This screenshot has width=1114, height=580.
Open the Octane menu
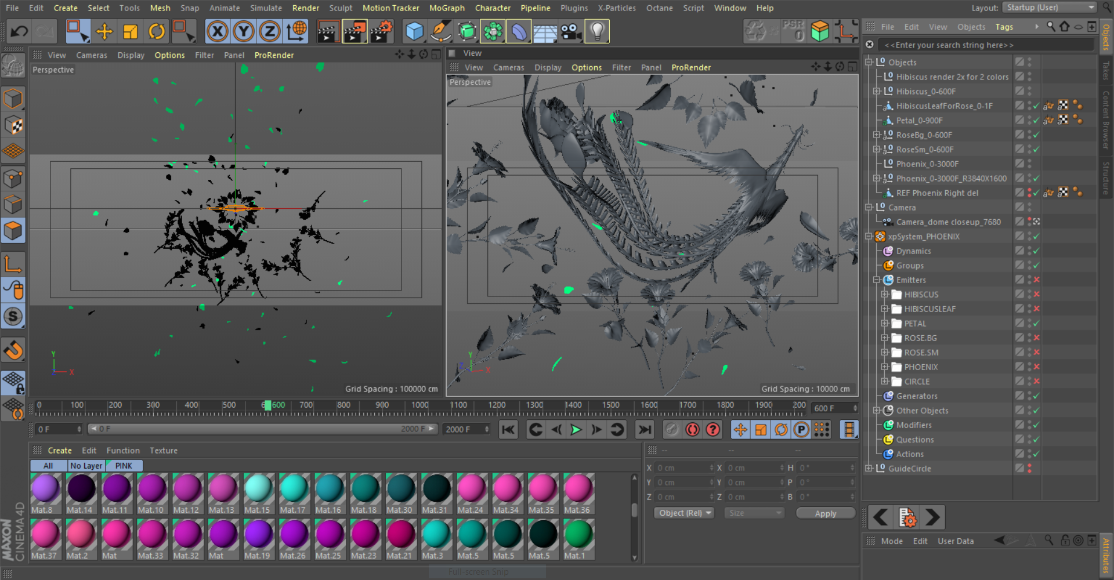[659, 8]
